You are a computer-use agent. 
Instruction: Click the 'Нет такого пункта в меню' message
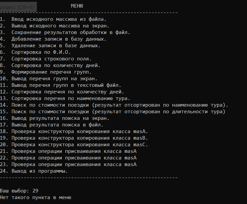point(36,197)
